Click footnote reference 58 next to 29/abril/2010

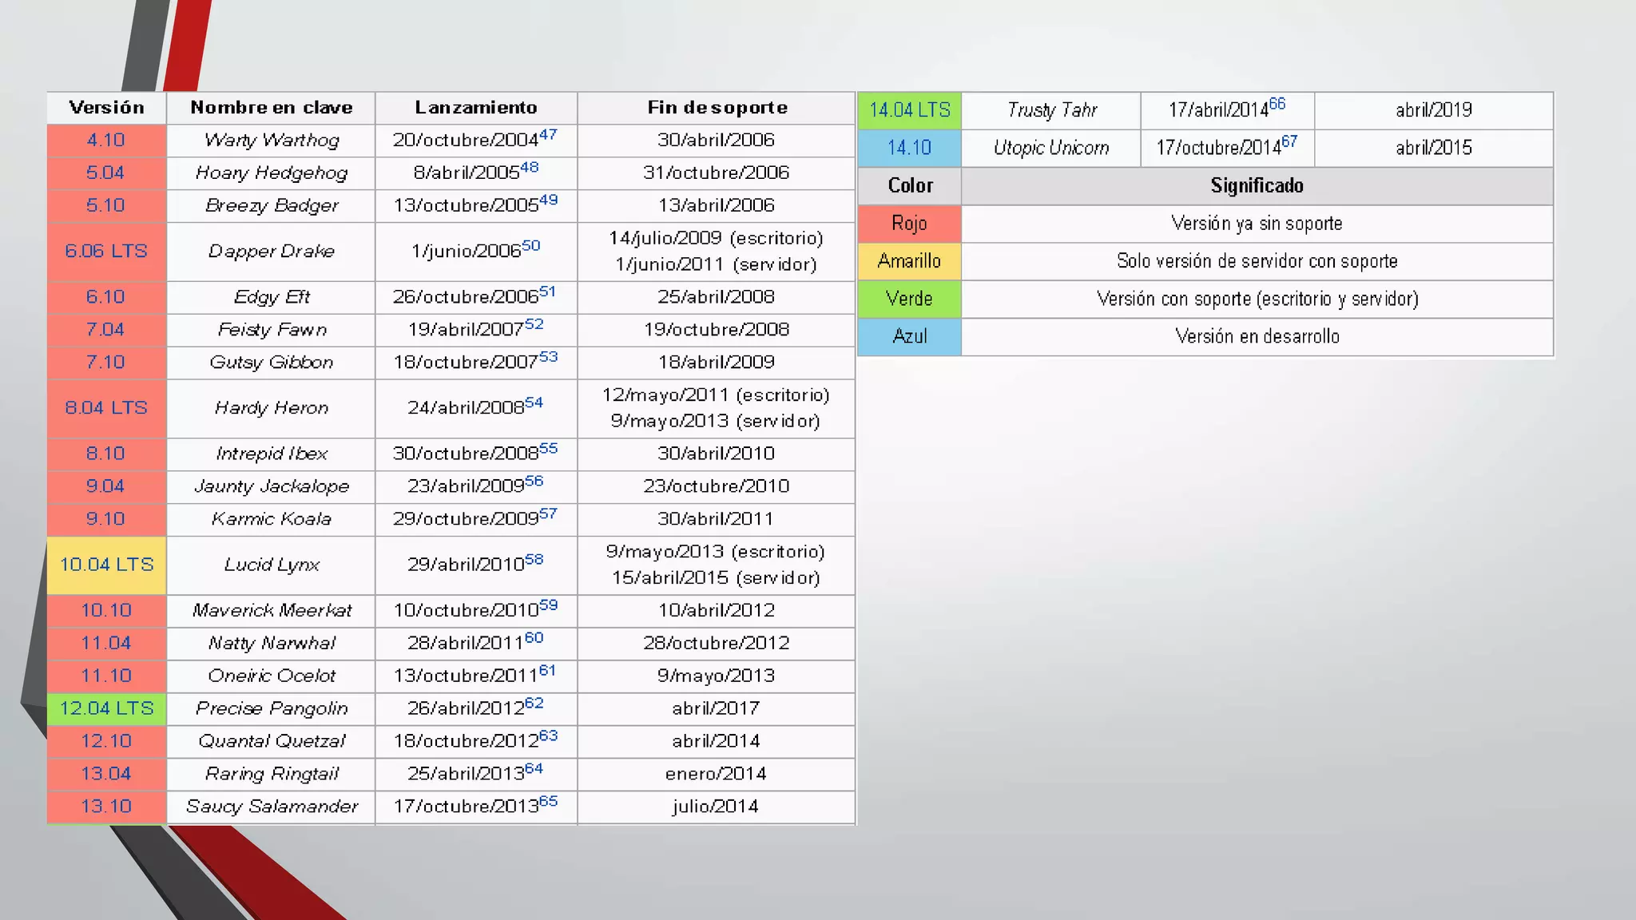[x=534, y=559]
